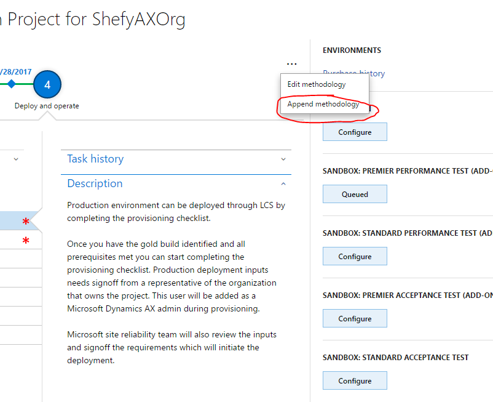The image size is (493, 402).
Task: Click the blue diamond milestone marker
Action: coord(11,84)
